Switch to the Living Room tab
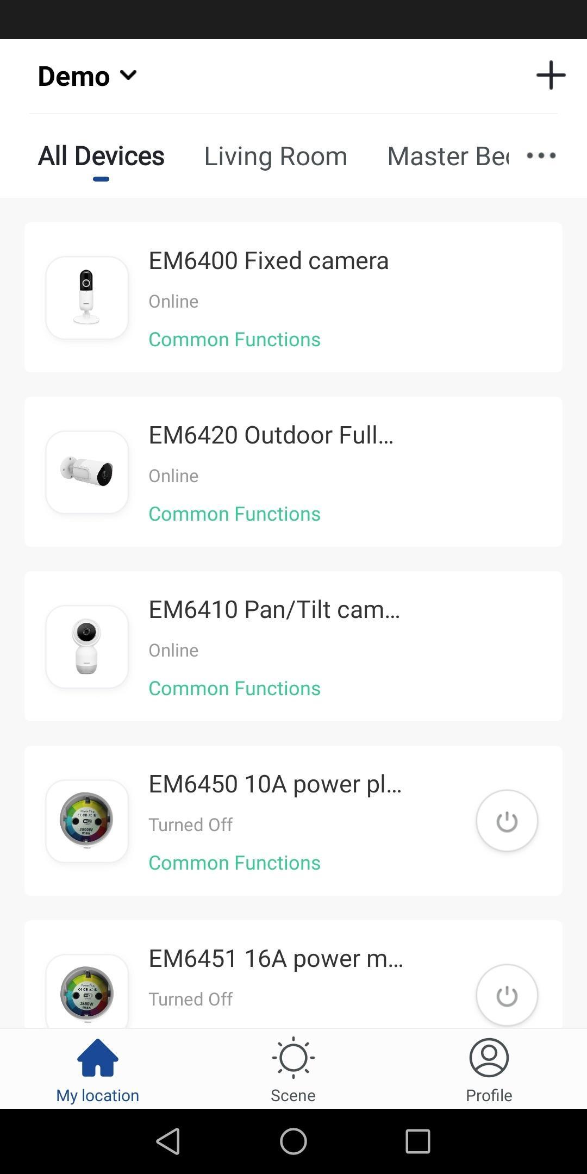Screen dimensions: 587x1174 276,157
